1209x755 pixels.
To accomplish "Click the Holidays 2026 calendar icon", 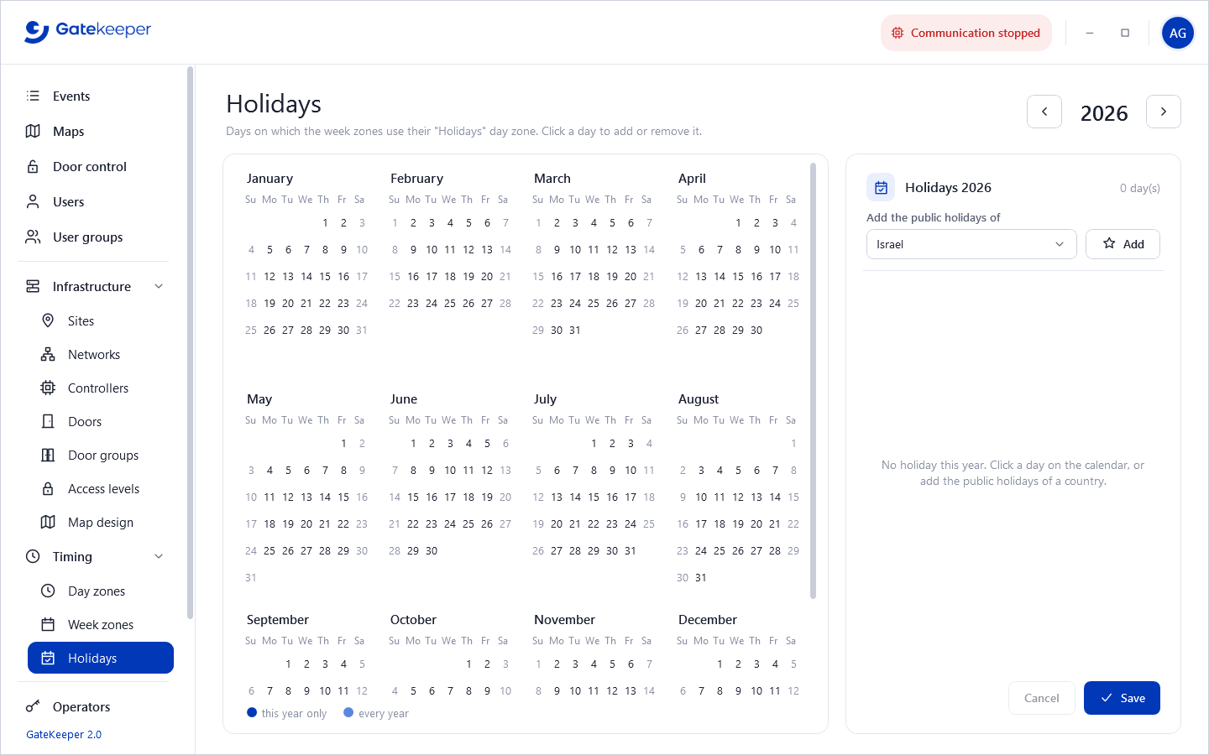I will pos(881,188).
